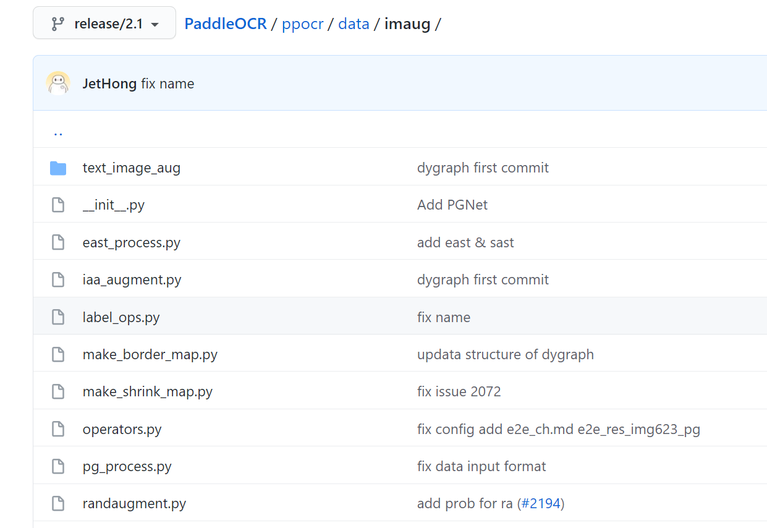Click the file icon beside east_process.py
The height and width of the screenshot is (528, 767).
(57, 242)
